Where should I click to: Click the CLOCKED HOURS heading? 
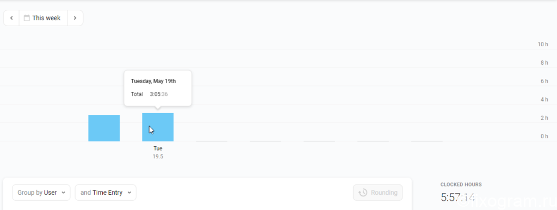tap(461, 184)
